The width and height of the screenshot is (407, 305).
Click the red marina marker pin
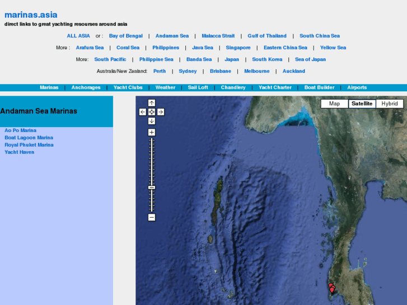click(331, 288)
